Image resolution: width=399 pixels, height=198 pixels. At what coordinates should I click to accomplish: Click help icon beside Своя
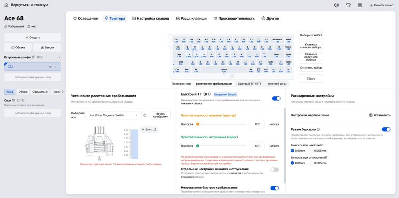[x=14, y=100]
